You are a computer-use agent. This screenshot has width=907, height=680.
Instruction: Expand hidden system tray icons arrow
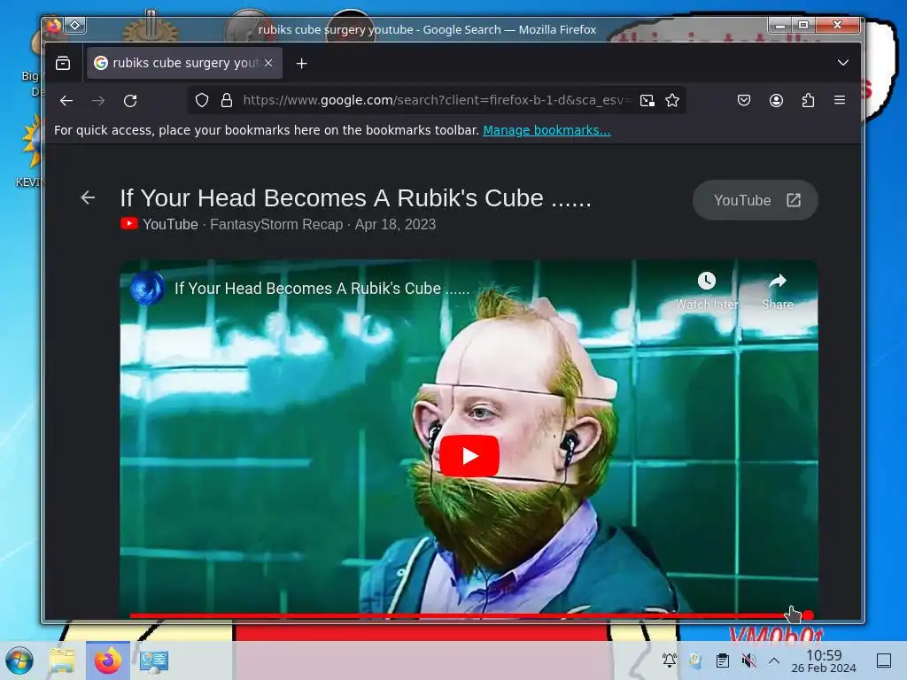pyautogui.click(x=774, y=660)
